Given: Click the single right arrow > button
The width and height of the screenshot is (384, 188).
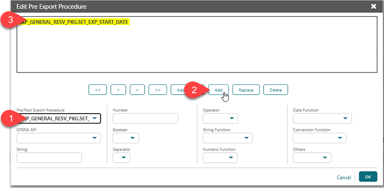Looking at the screenshot, I should pyautogui.click(x=137, y=90).
